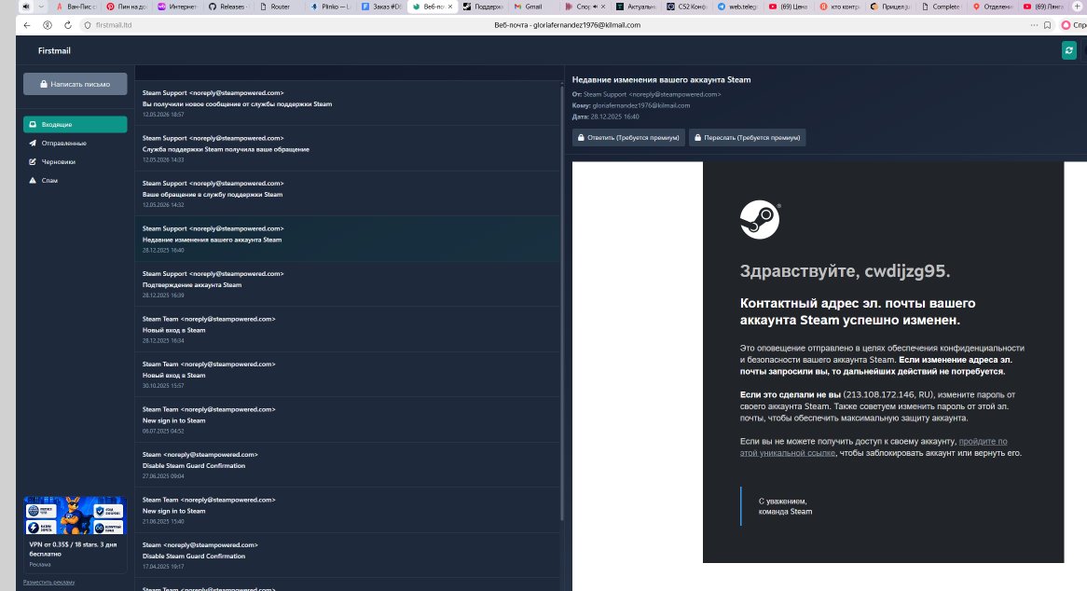Switch to the Complete tab
Image resolution: width=1087 pixels, height=591 pixels.
click(x=941, y=7)
